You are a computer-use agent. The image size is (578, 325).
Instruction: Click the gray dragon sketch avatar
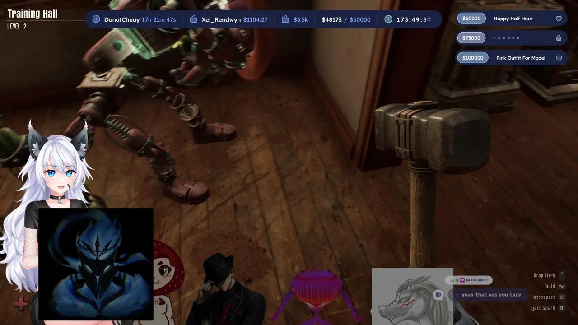coord(412,296)
